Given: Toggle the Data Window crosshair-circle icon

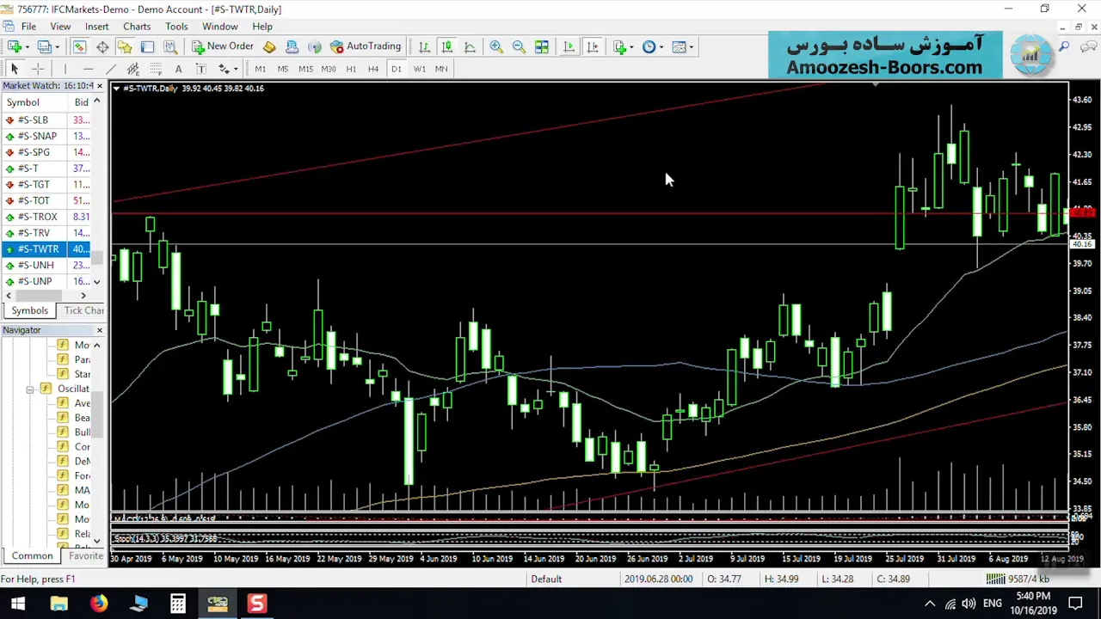Looking at the screenshot, I should [102, 46].
